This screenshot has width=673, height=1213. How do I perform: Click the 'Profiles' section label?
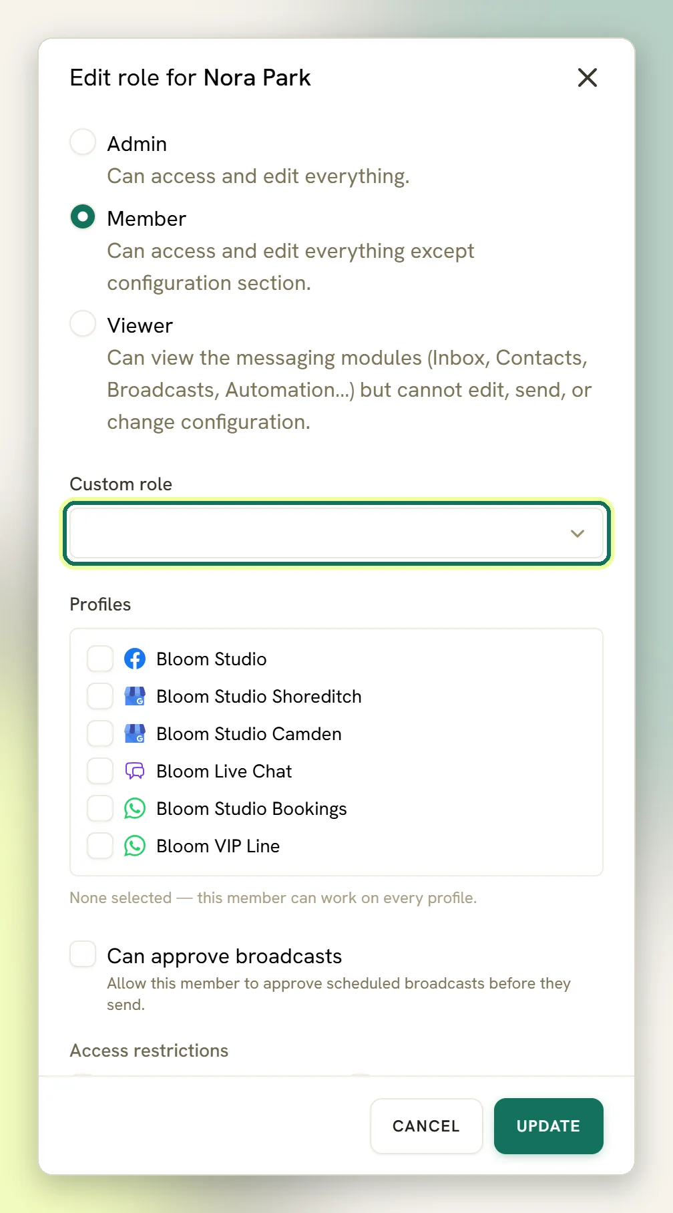(100, 604)
